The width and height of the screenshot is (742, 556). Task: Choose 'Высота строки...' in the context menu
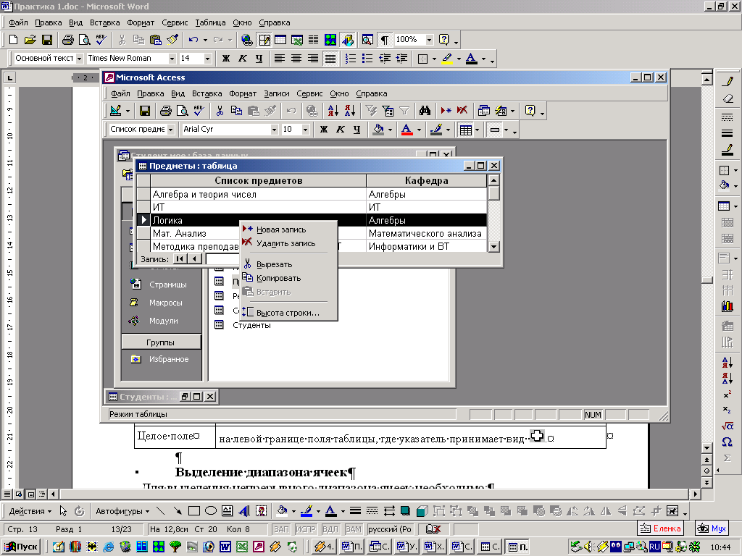tap(289, 313)
